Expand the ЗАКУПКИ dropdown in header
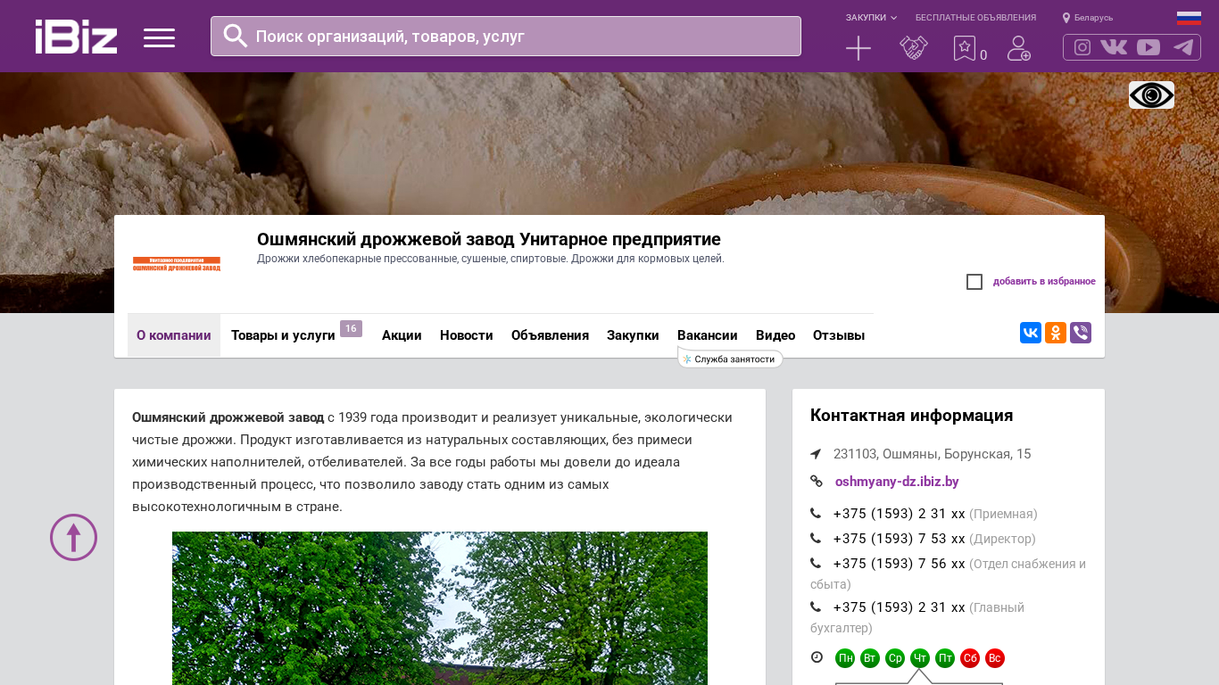This screenshot has width=1219, height=685. coord(872,18)
